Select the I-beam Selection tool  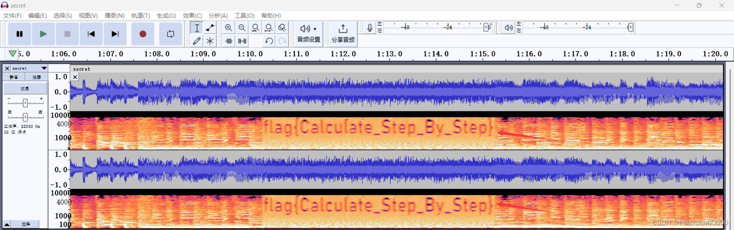click(196, 28)
